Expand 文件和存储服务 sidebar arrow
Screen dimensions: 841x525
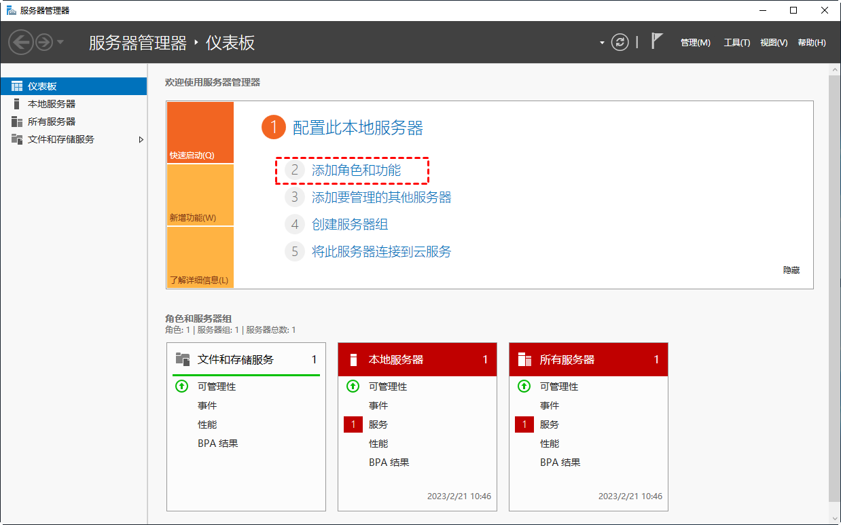(x=141, y=139)
